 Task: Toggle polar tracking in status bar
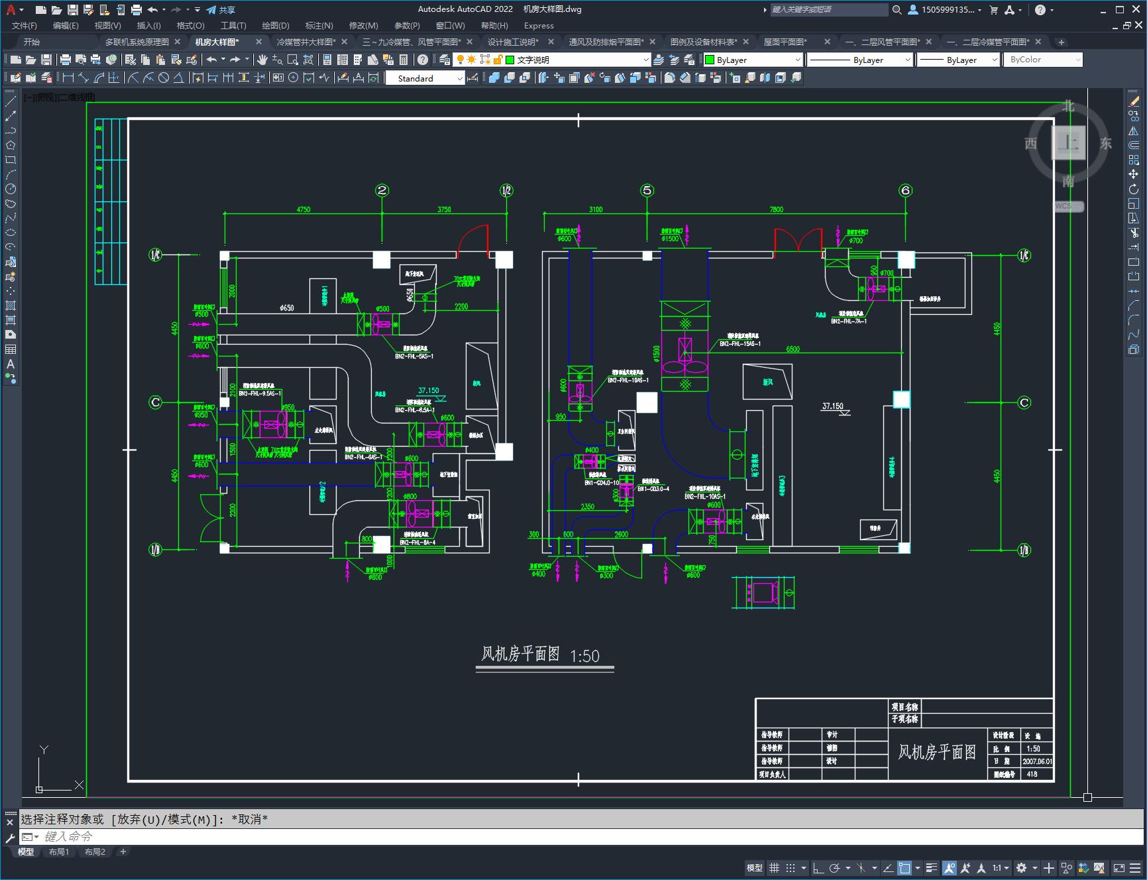point(835,867)
